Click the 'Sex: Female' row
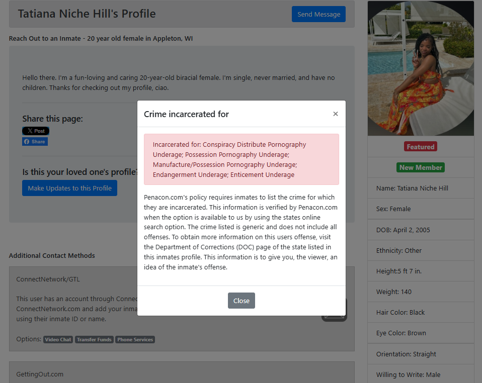The height and width of the screenshot is (383, 482). [421, 209]
